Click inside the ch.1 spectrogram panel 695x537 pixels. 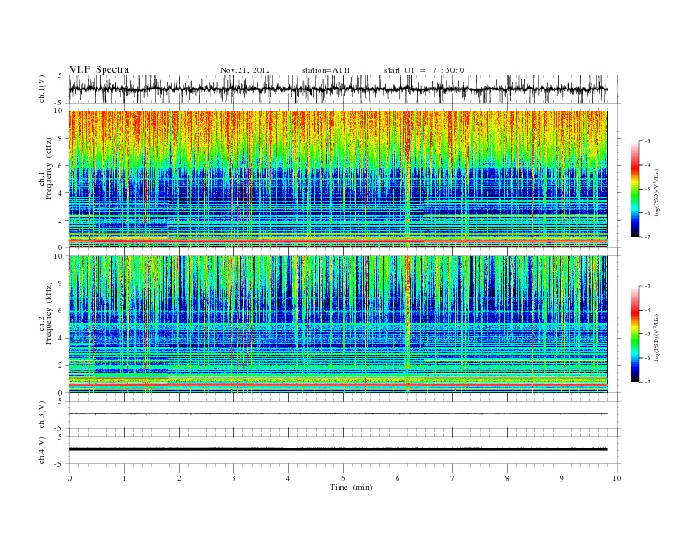[x=338, y=179]
